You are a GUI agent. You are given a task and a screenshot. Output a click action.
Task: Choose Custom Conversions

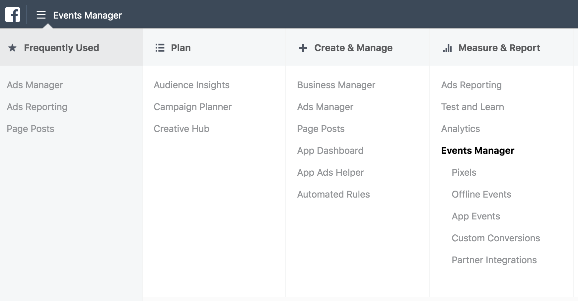click(496, 238)
